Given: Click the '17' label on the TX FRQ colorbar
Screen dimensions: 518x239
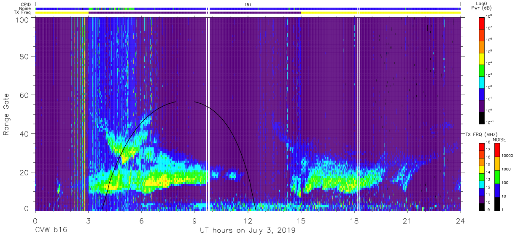Looking at the screenshot, I should click(x=489, y=150).
